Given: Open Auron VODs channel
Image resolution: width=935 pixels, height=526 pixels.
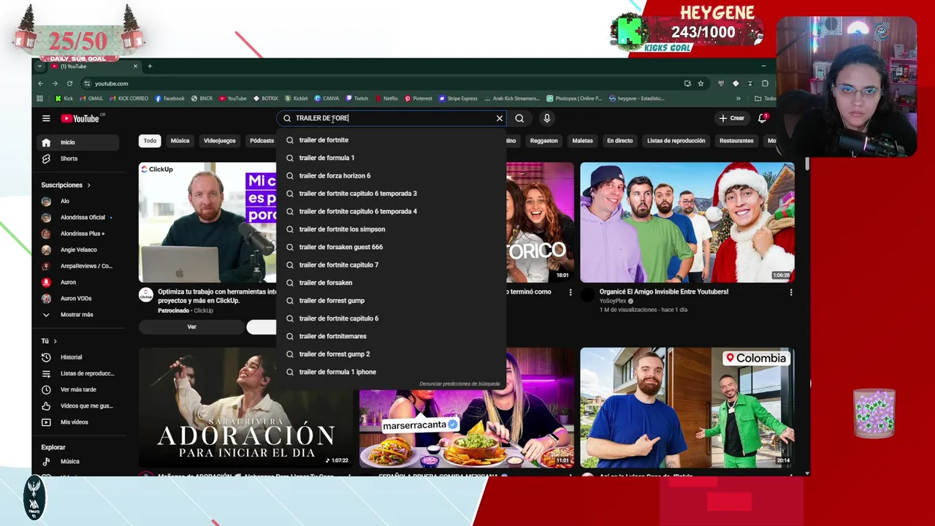Looking at the screenshot, I should (x=78, y=298).
